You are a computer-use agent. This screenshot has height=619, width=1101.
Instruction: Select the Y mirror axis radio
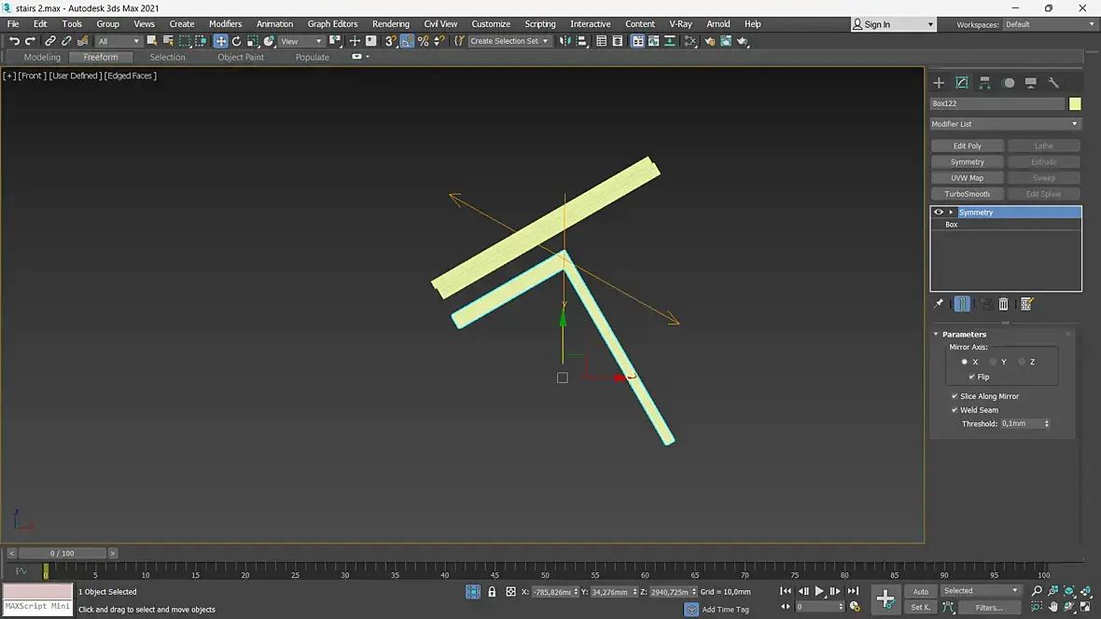click(993, 362)
